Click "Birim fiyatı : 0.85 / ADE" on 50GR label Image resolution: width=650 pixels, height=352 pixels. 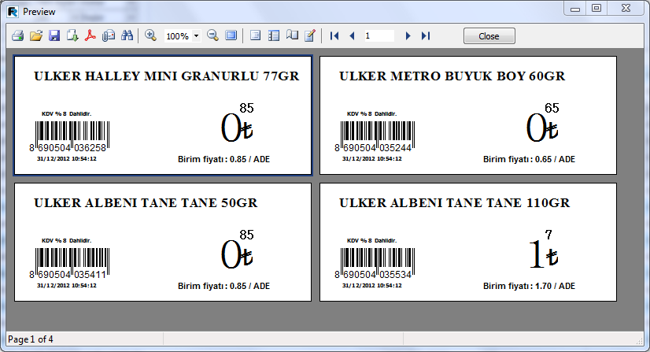[223, 286]
